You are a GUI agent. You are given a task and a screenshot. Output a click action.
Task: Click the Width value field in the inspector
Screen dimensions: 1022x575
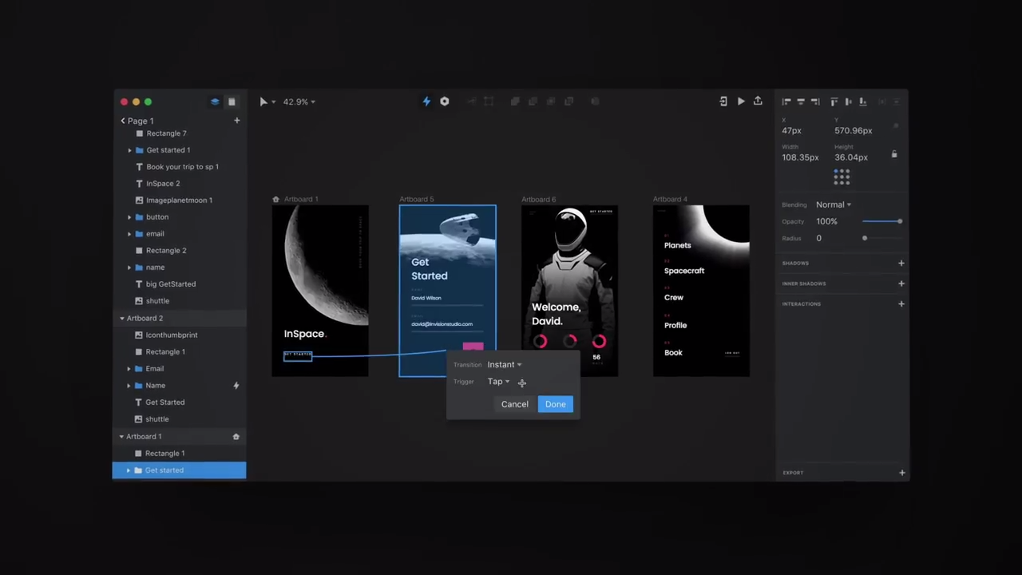click(x=800, y=157)
